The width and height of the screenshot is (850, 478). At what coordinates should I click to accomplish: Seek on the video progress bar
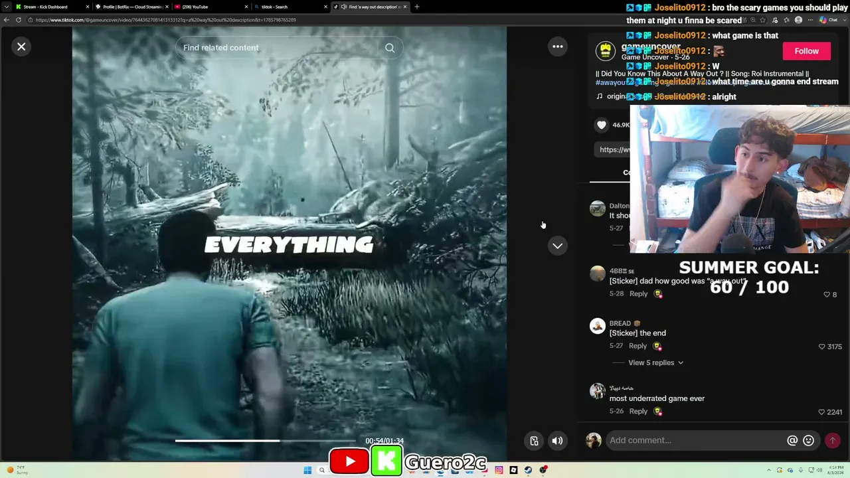(266, 440)
